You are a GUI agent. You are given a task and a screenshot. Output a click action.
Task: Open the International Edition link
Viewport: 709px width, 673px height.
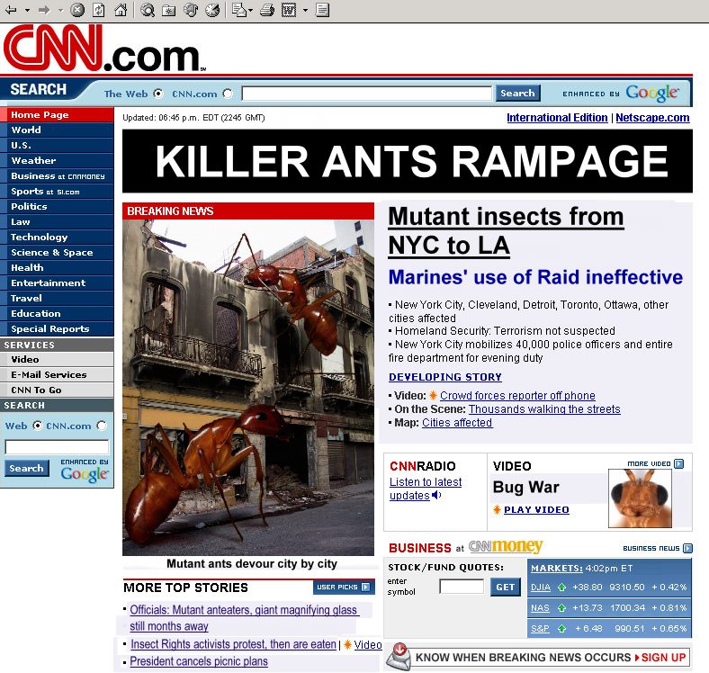pos(557,118)
